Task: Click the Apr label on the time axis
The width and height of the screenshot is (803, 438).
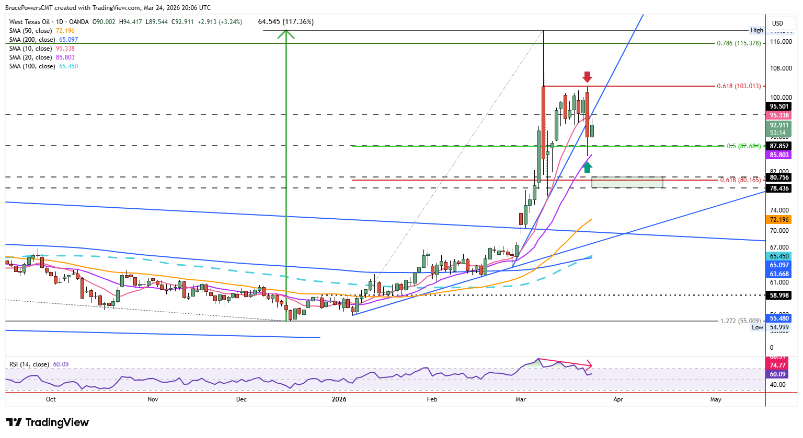Action: point(618,399)
